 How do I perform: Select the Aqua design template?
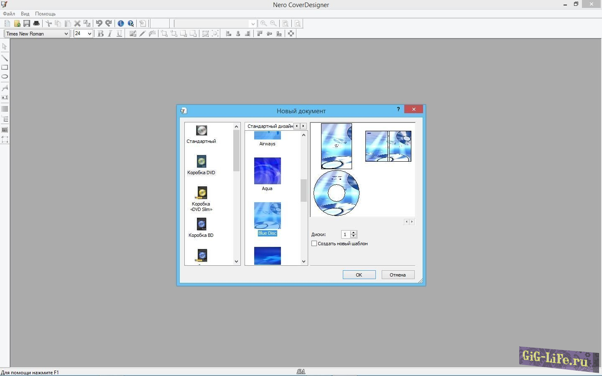pyautogui.click(x=268, y=171)
